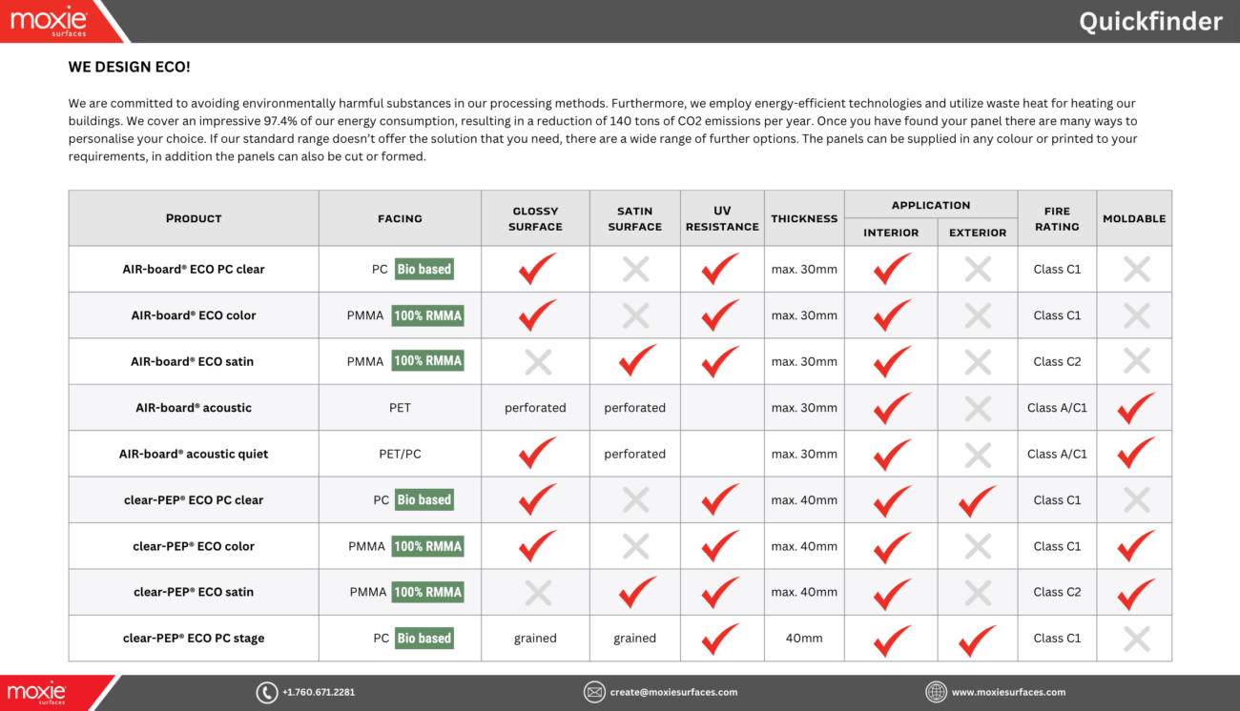Click Glossy X mark for AIR-board ECO satin

[538, 361]
